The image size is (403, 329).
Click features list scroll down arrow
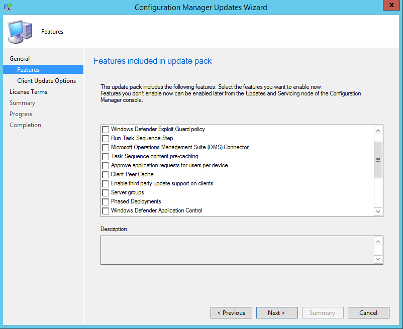pyautogui.click(x=378, y=211)
